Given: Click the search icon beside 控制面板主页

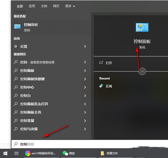Looking at the screenshot, I should (16, 112).
